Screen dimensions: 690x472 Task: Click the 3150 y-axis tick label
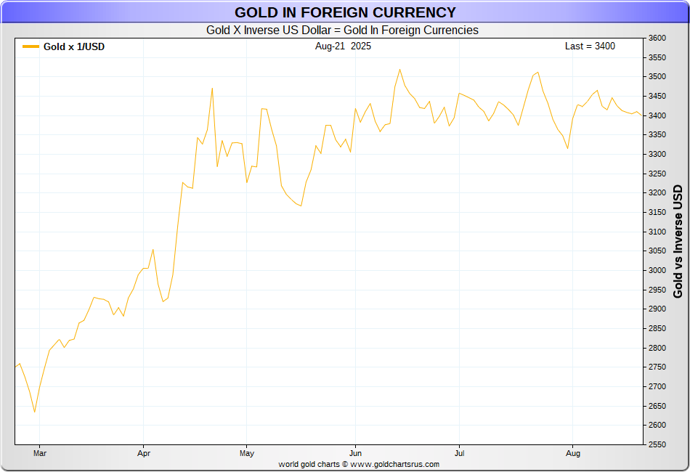657,212
